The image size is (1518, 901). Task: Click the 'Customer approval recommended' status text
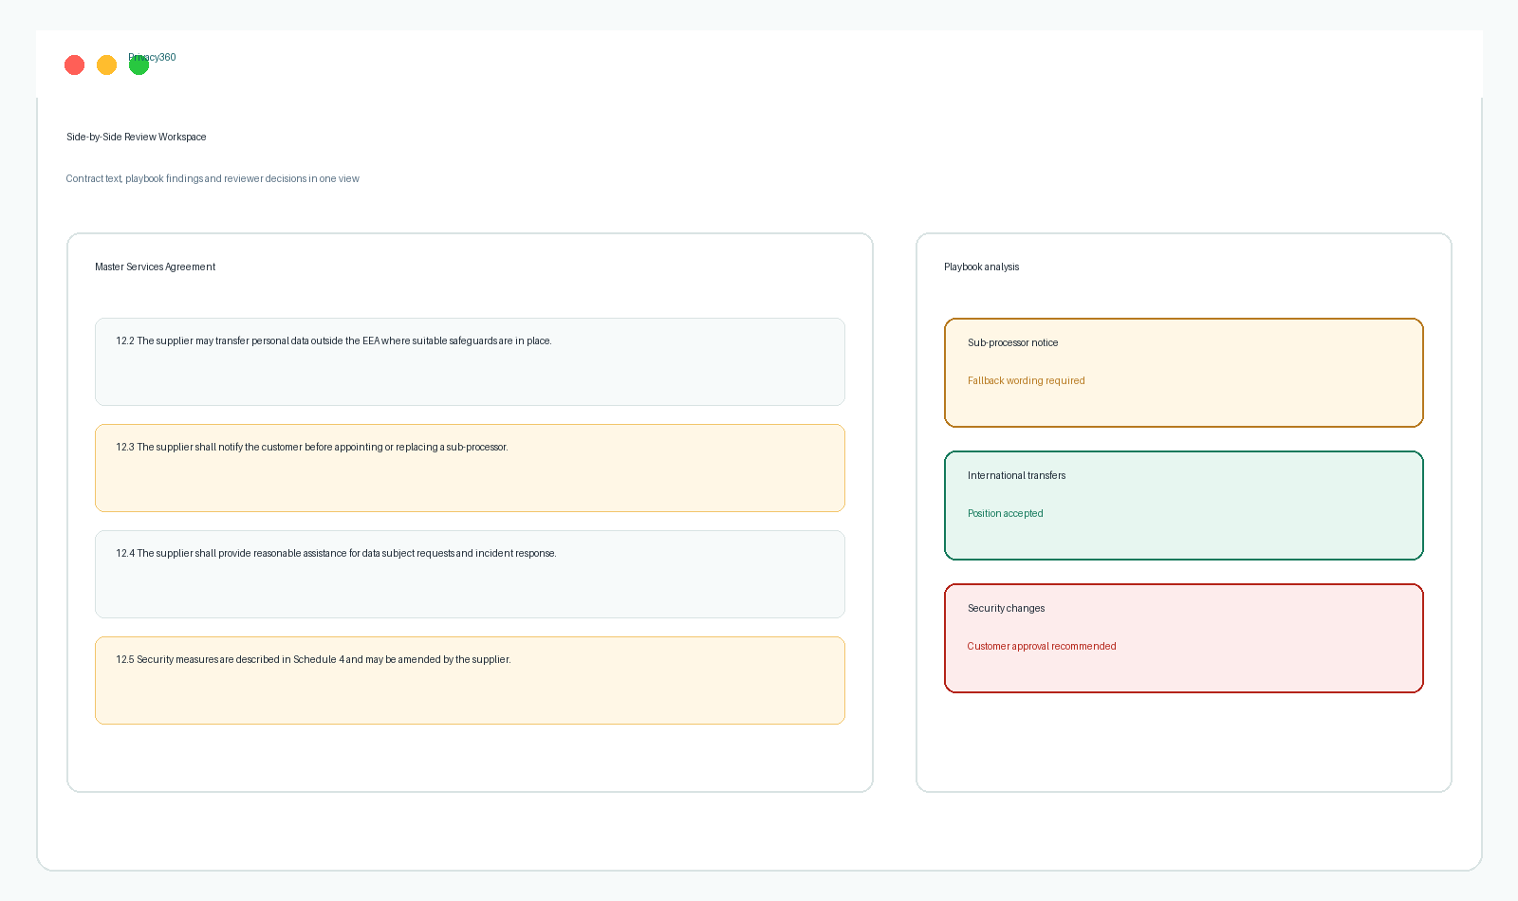[1042, 646]
